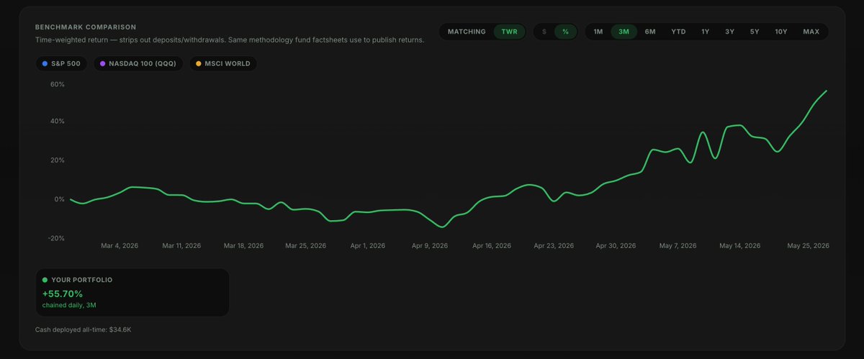The height and width of the screenshot is (359, 864).
Task: Toggle the MSCI WORLD benchmark chip
Action: (223, 64)
